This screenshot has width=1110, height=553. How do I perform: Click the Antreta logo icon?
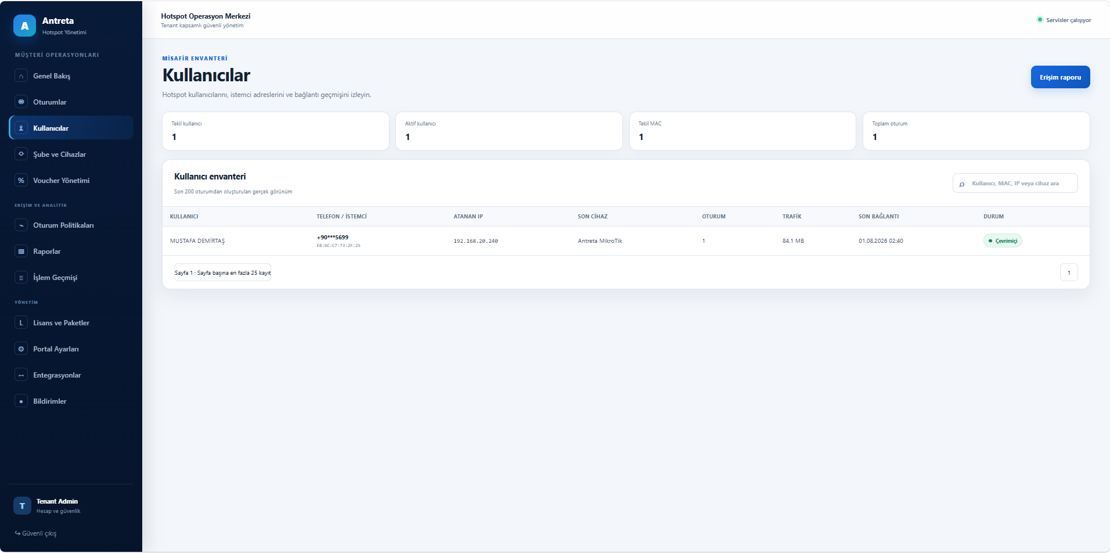pyautogui.click(x=24, y=26)
